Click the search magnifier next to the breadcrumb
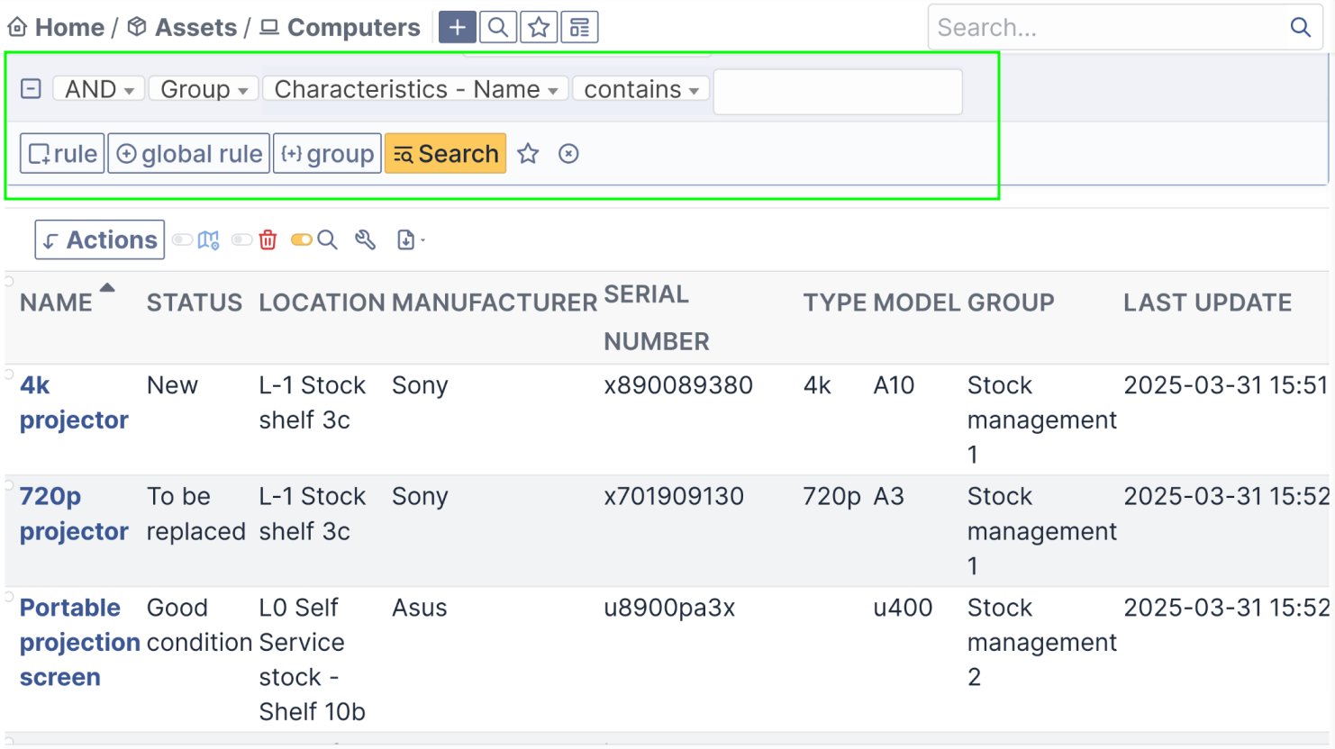This screenshot has width=1335, height=749. pos(497,27)
